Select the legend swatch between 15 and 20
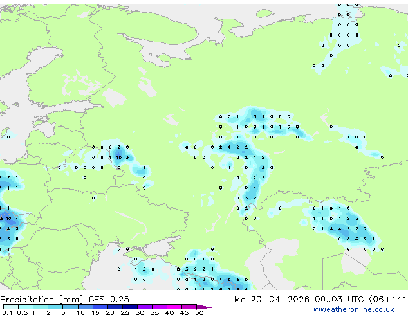The width and height of the screenshot is (408, 315). 100,307
